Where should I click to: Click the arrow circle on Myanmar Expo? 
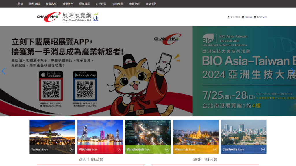(x=215, y=150)
